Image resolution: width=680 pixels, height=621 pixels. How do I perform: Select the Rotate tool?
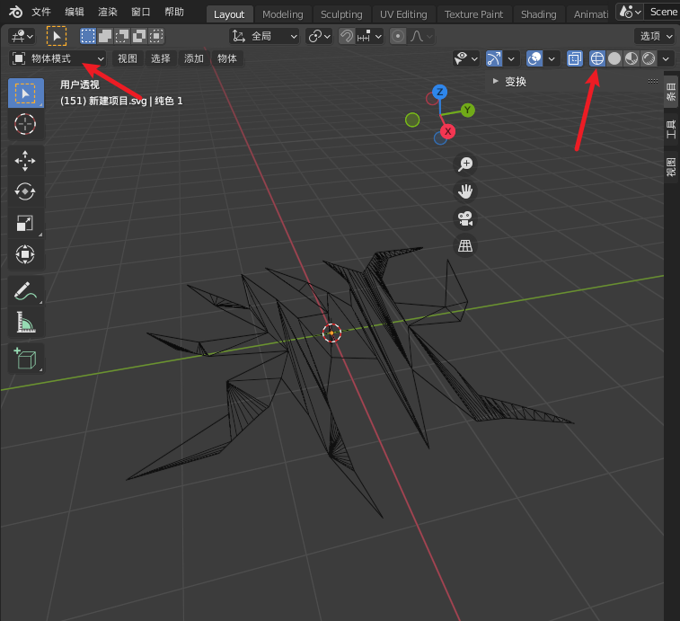pyautogui.click(x=25, y=191)
